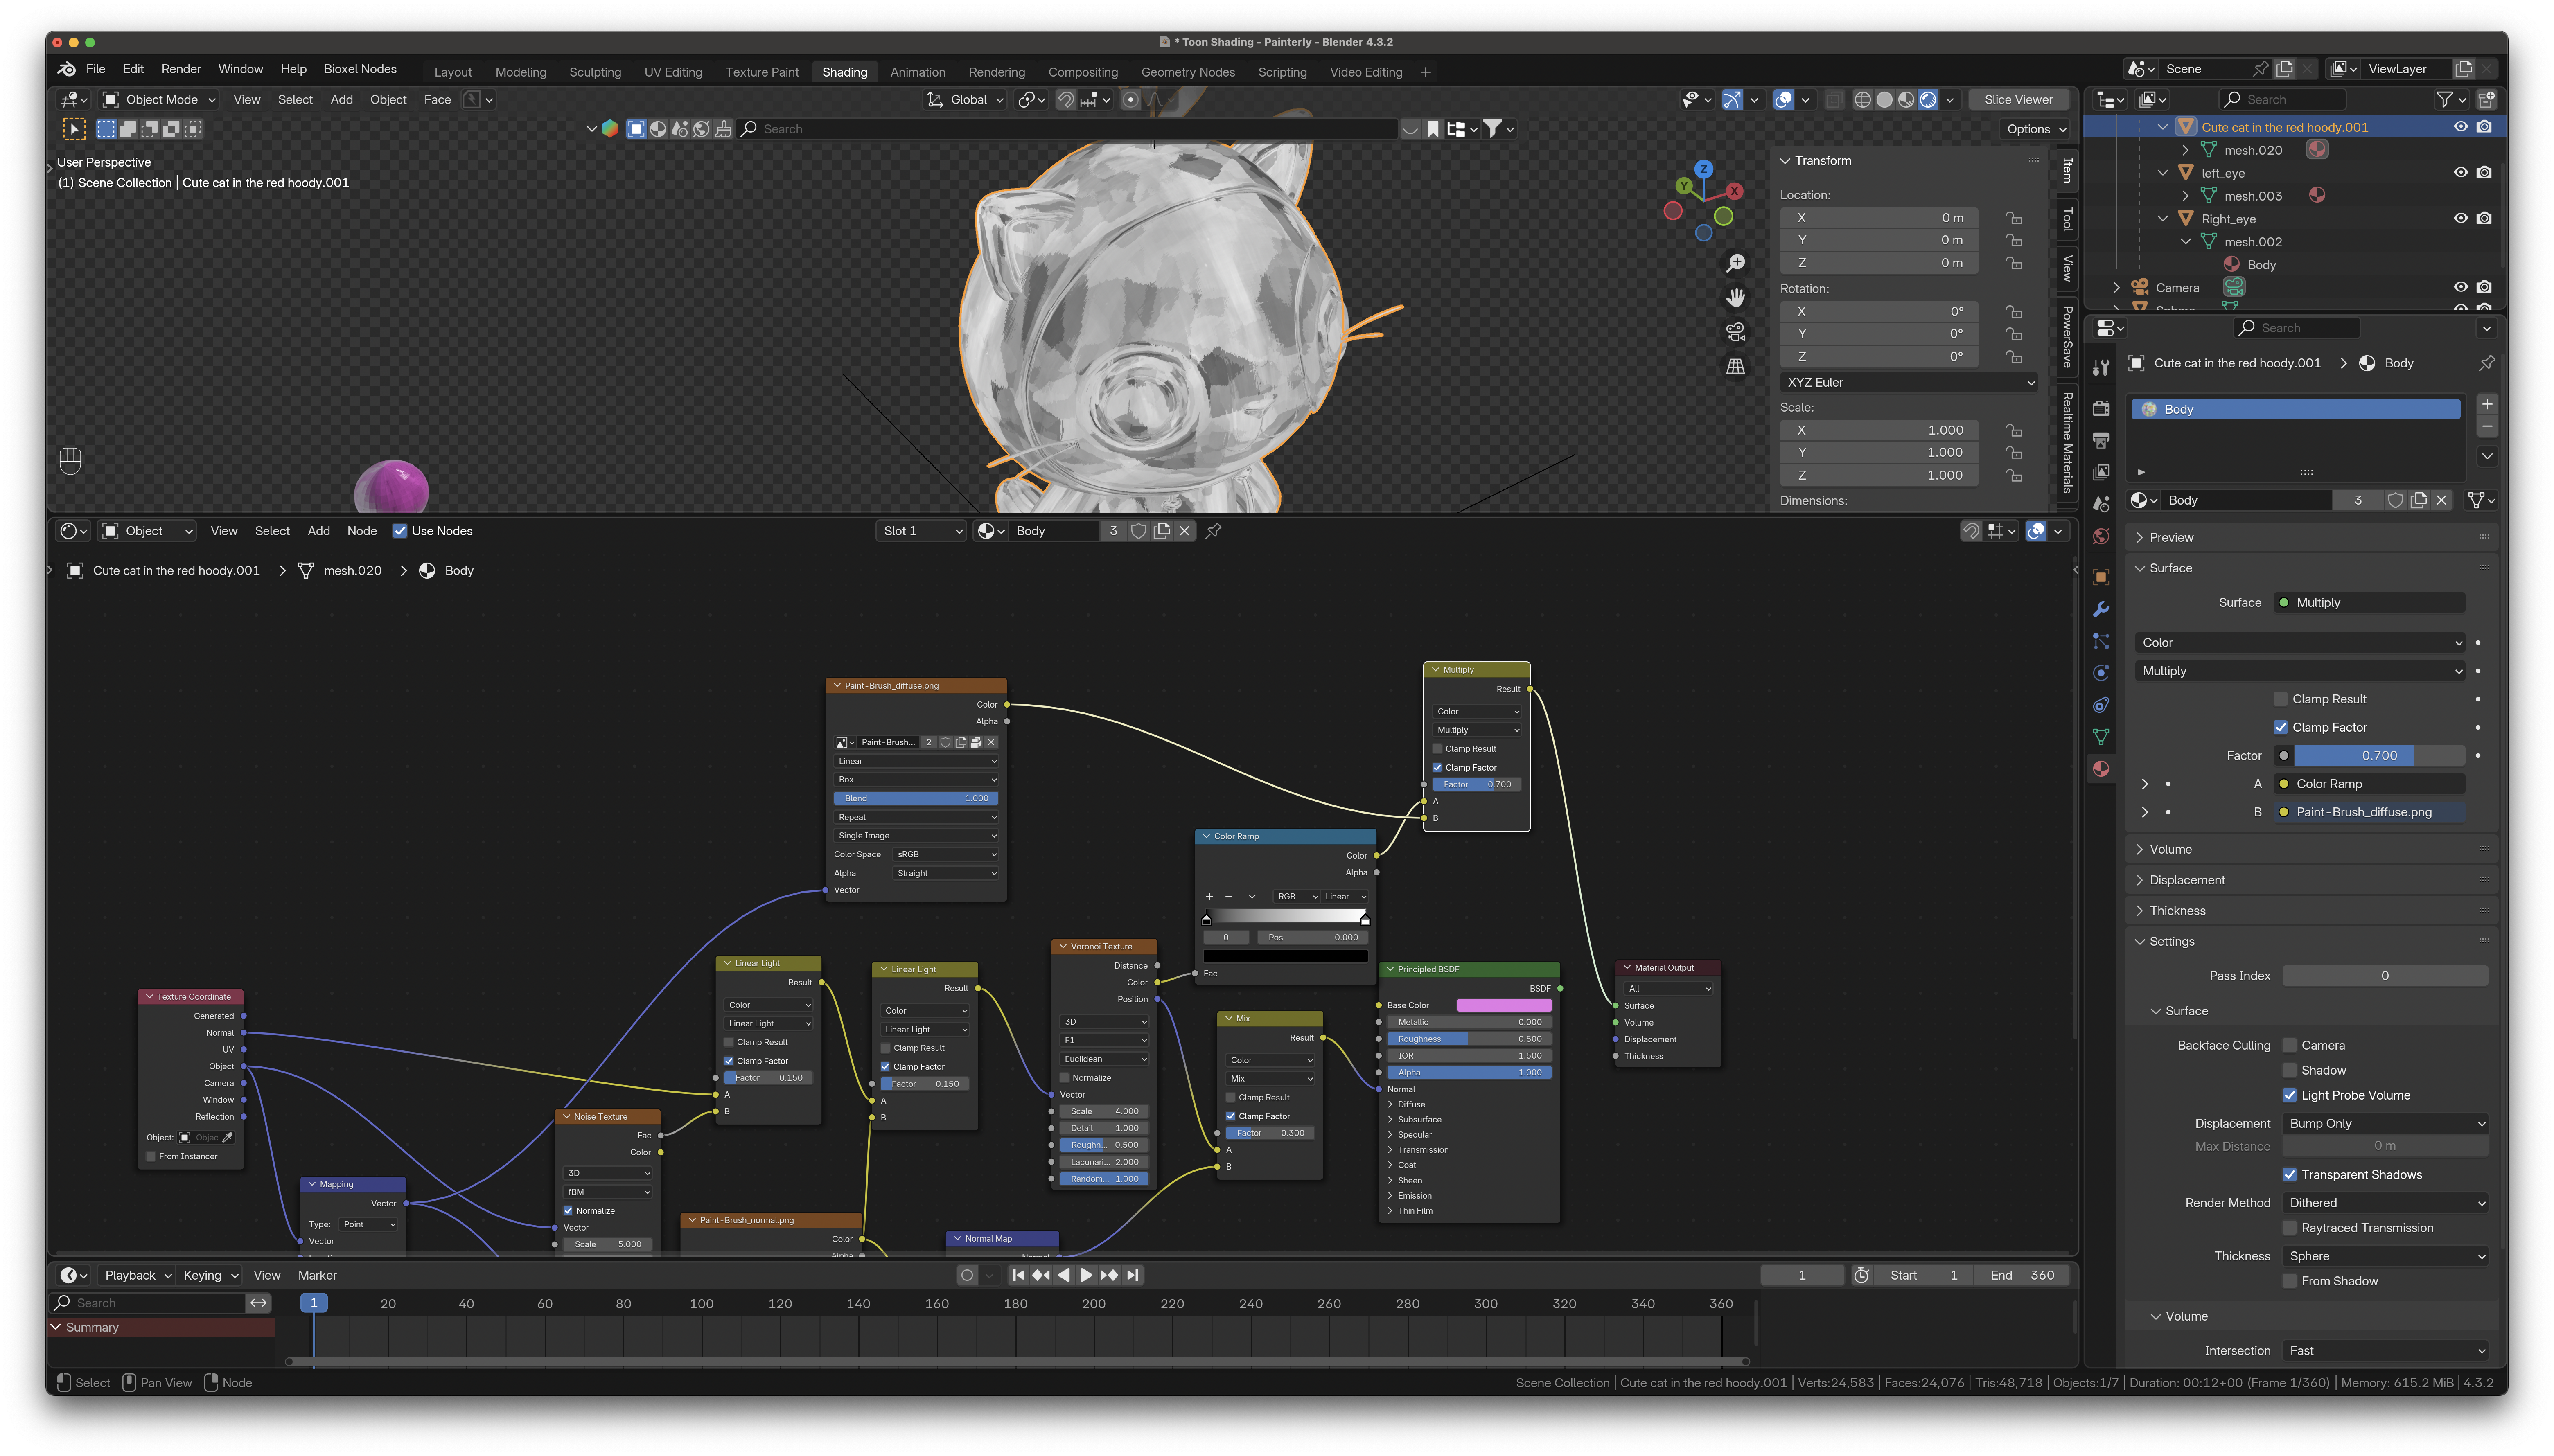Open the Bioxel Nodes menu
This screenshot has height=1456, width=2554.
(360, 69)
